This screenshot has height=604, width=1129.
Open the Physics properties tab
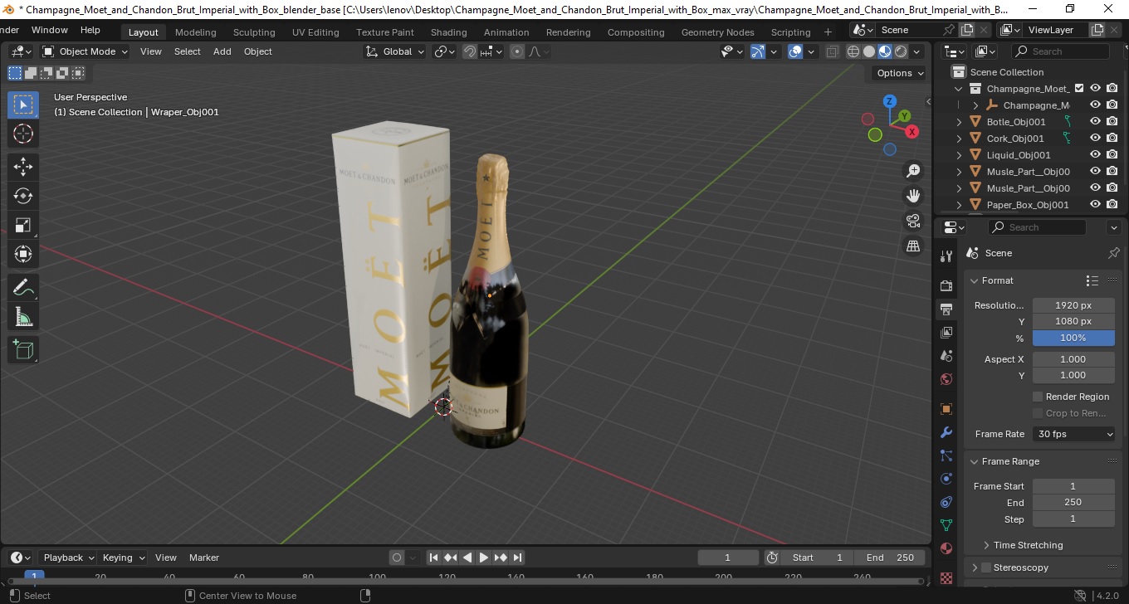[946, 479]
